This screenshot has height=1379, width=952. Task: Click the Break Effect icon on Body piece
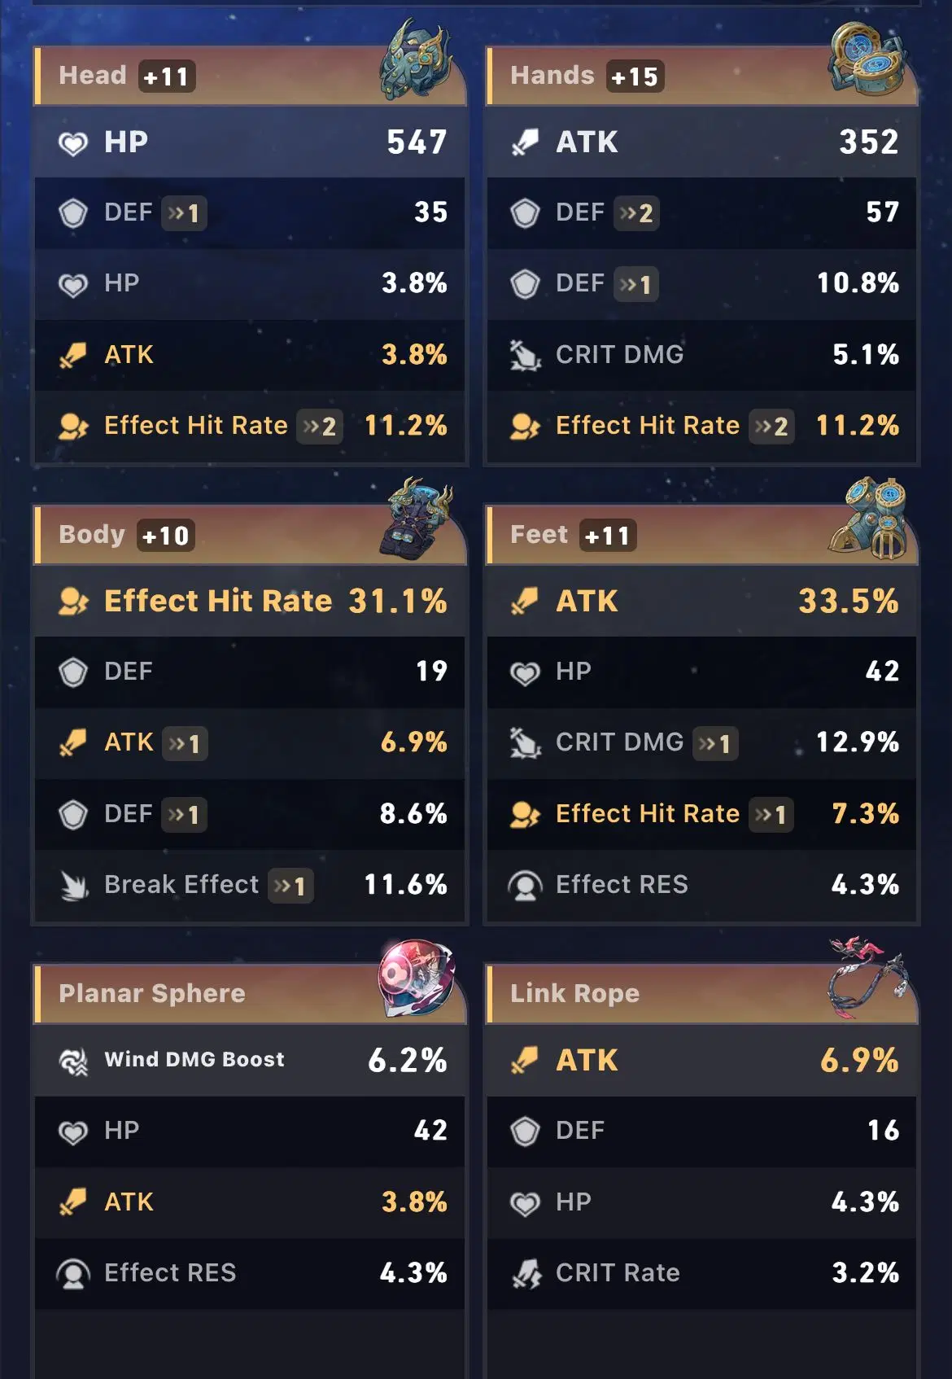pyautogui.click(x=73, y=884)
